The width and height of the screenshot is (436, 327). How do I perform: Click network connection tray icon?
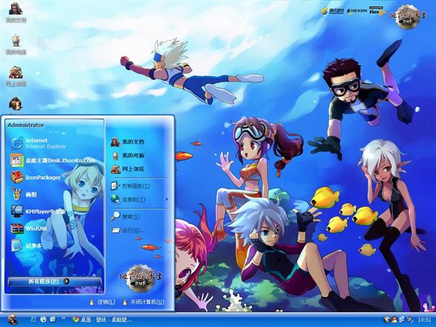(x=402, y=320)
